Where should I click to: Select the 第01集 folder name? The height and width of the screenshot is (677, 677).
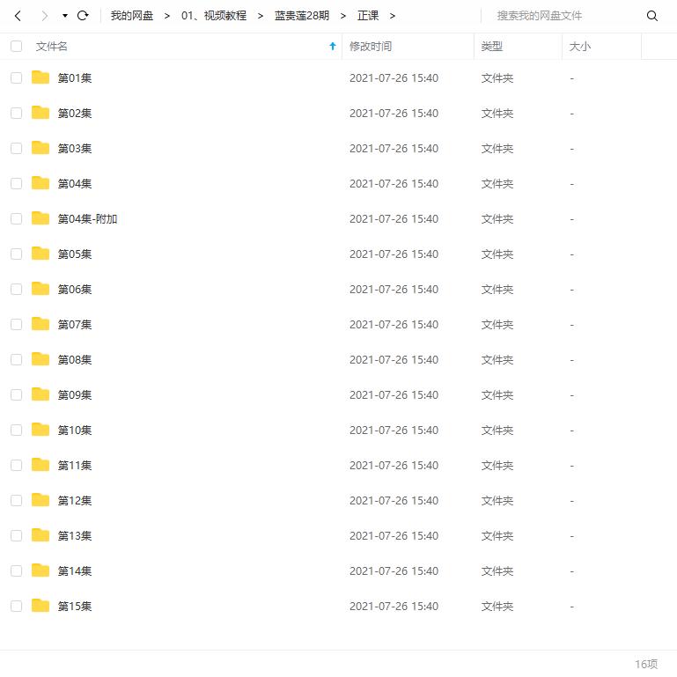pyautogui.click(x=75, y=78)
